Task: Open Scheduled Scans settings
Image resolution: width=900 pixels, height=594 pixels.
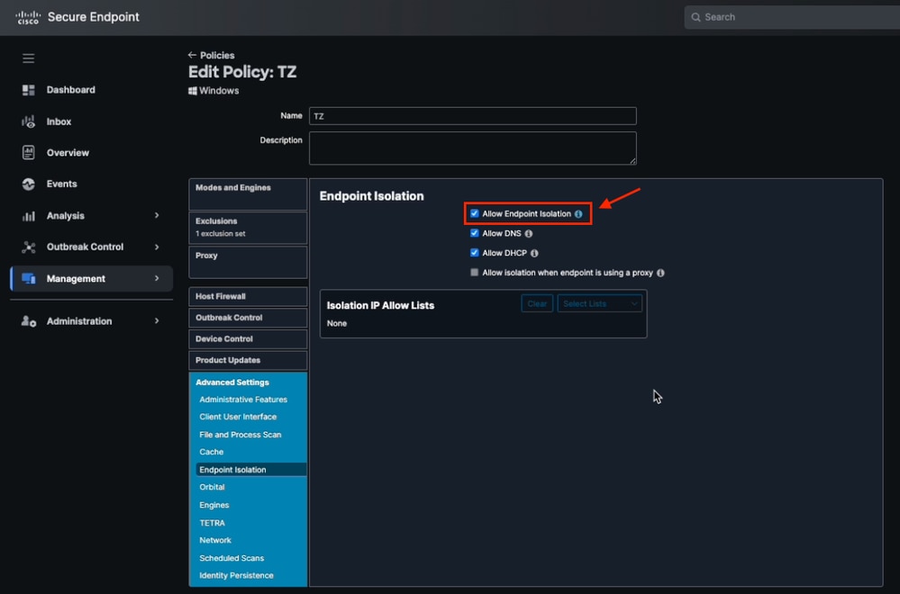Action: pos(232,558)
